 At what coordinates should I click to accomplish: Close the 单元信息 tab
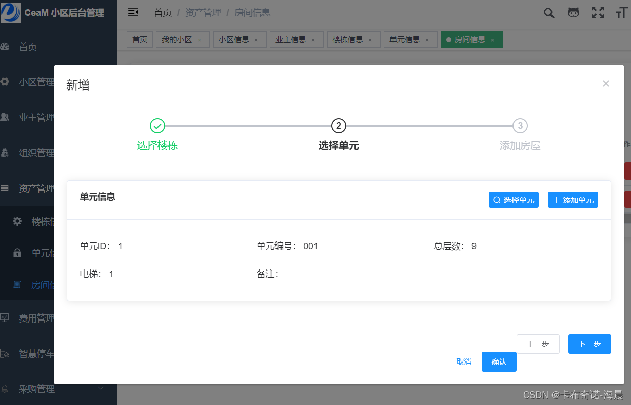427,40
